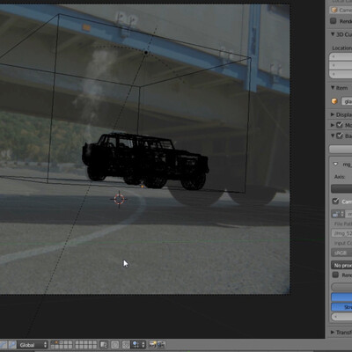The image size is (352, 352).
Task: Toggle the Camera Clip checkbox
Action: (x=335, y=202)
